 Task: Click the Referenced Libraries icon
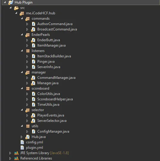click(16, 158)
